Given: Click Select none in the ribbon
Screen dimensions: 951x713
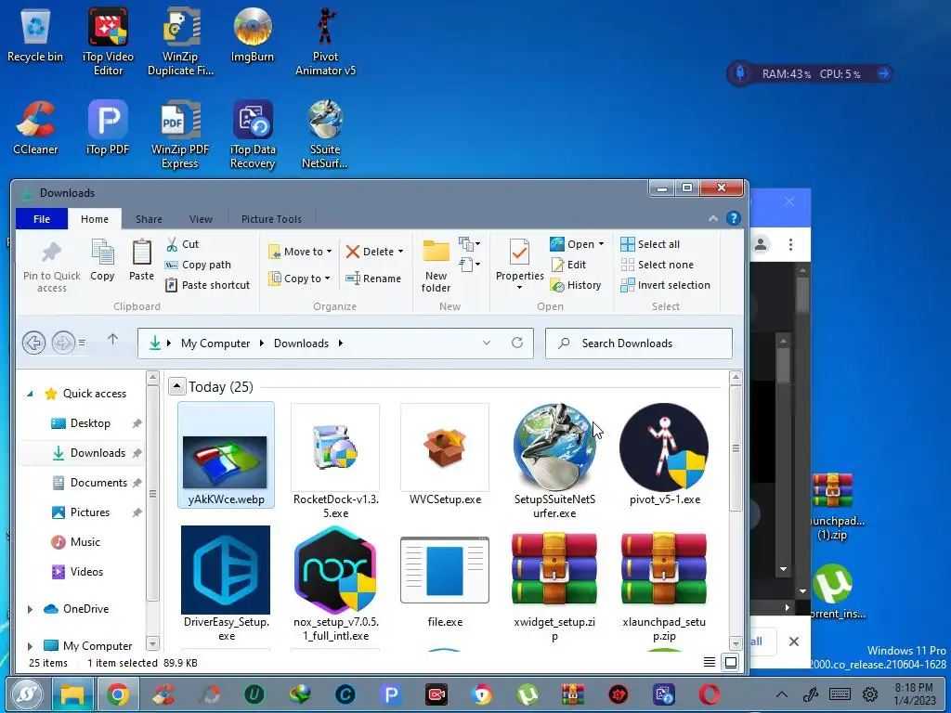Looking at the screenshot, I should [657, 265].
